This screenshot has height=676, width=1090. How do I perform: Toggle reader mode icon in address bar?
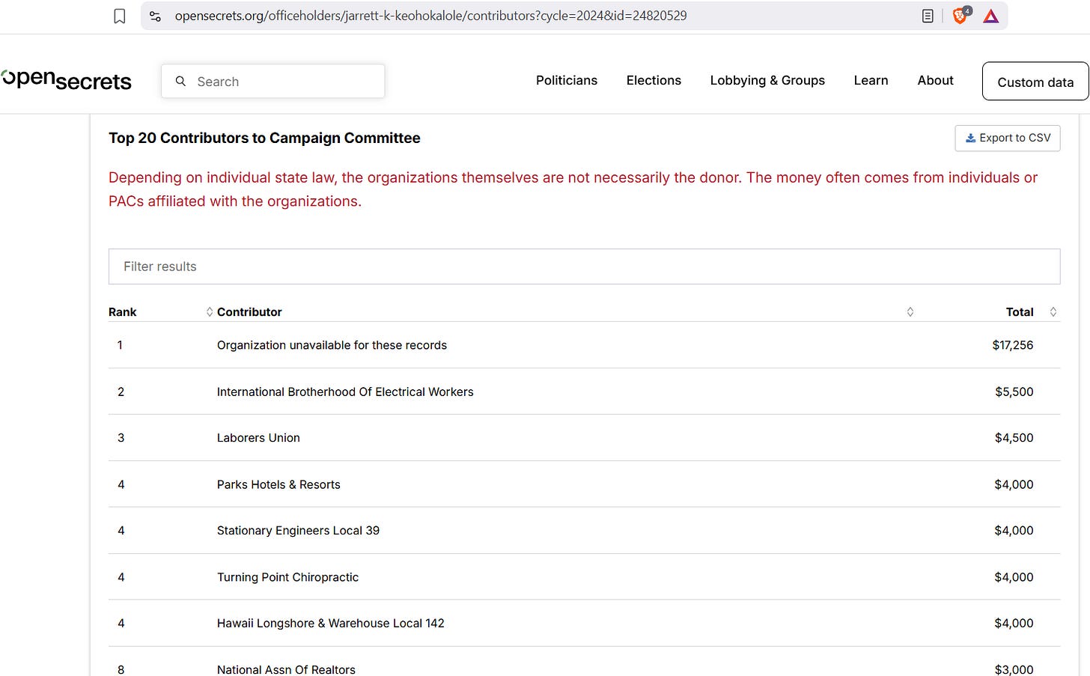[928, 16]
